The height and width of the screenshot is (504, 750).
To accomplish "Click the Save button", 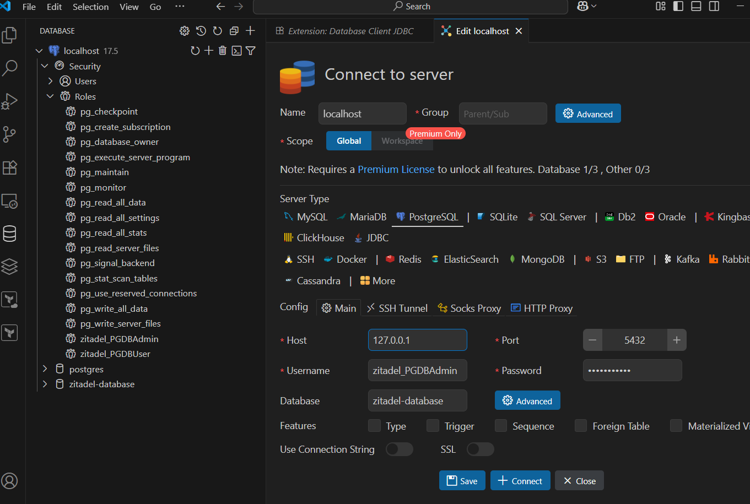I will (462, 481).
